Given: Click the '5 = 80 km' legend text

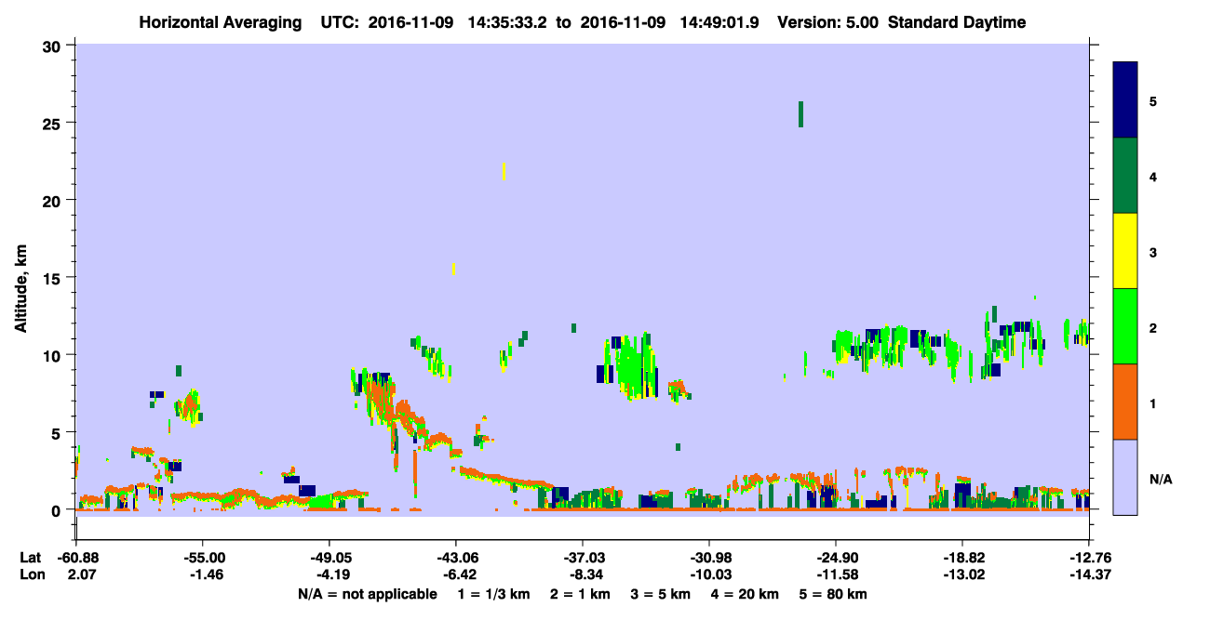Looking at the screenshot, I should 834,593.
